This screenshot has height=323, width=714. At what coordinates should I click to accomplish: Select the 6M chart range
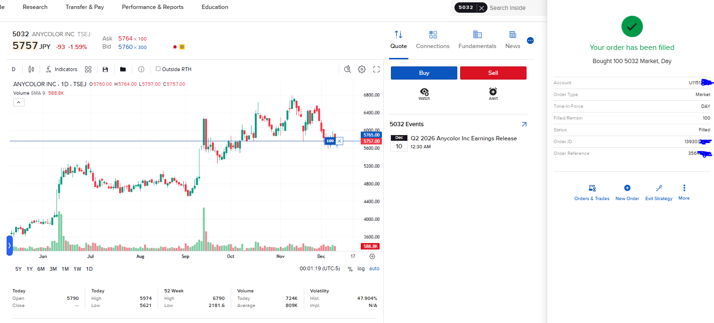[x=41, y=269]
